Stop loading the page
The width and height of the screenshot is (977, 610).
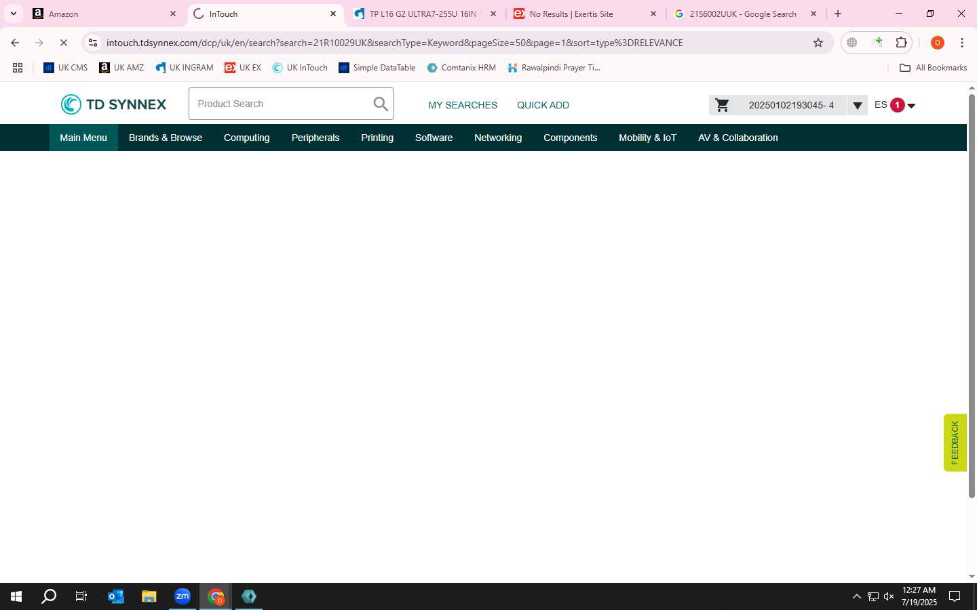pos(64,43)
